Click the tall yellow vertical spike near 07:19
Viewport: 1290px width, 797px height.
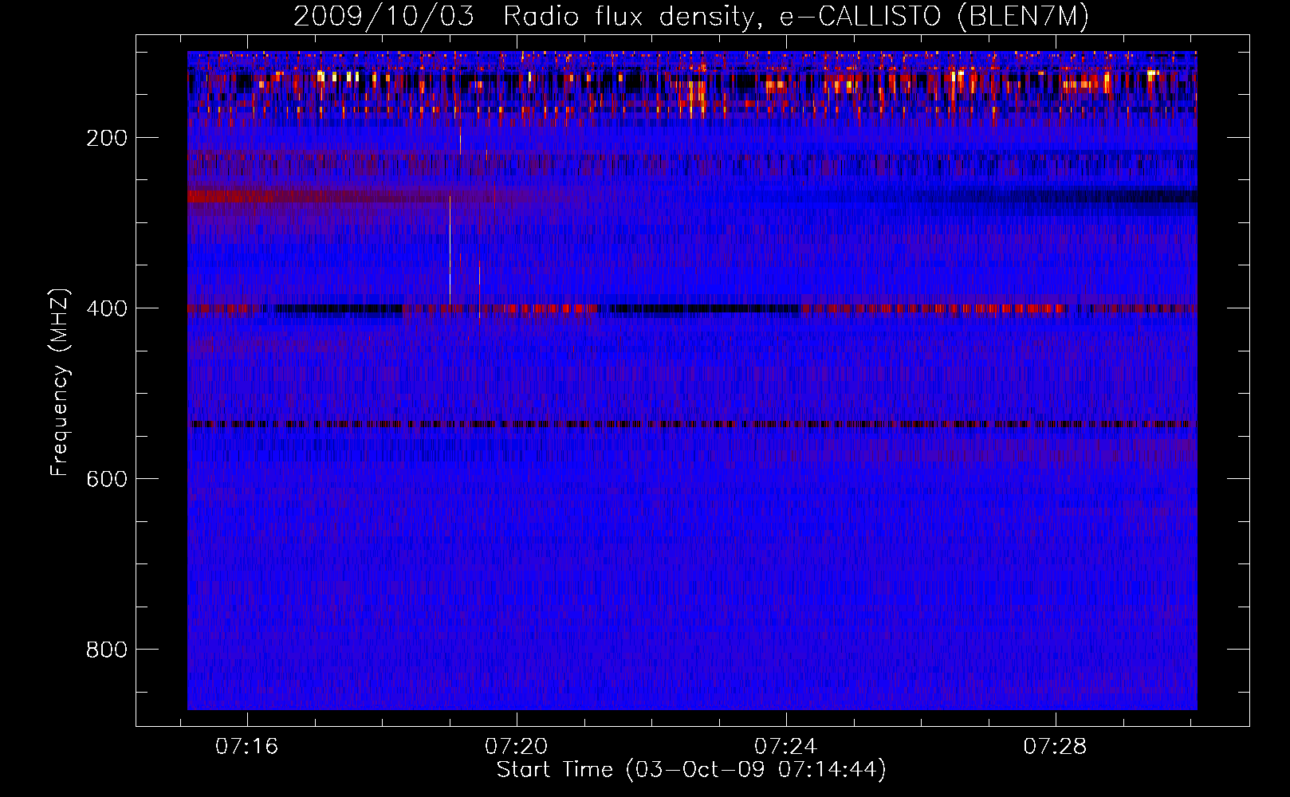pyautogui.click(x=450, y=249)
